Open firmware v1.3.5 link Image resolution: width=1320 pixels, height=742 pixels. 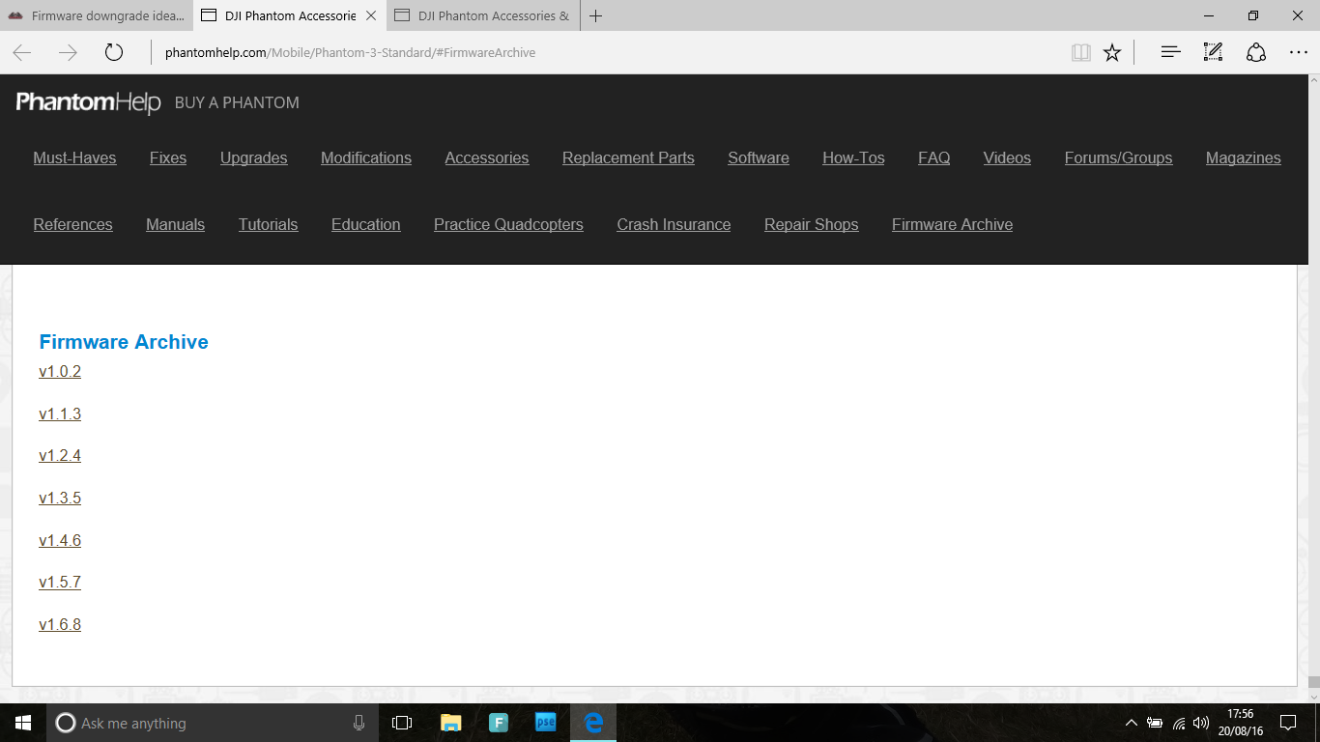pyautogui.click(x=60, y=499)
